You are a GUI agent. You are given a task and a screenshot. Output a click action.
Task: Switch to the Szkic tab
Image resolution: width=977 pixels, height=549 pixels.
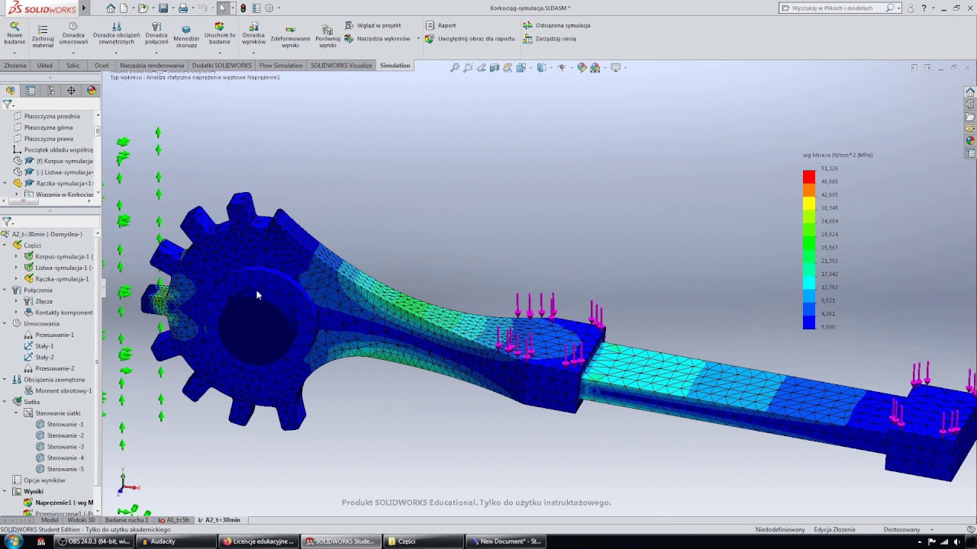coord(73,66)
